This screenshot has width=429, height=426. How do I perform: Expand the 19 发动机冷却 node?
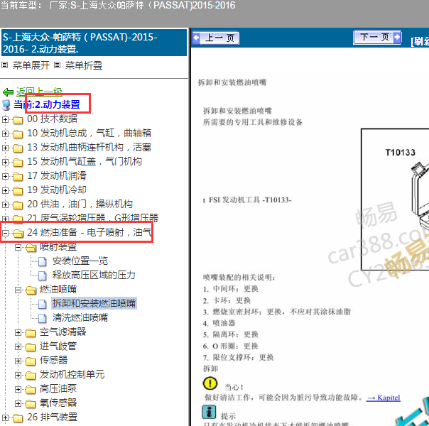(5, 190)
